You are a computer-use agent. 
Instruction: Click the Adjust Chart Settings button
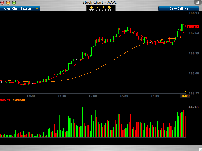(x=17, y=9)
